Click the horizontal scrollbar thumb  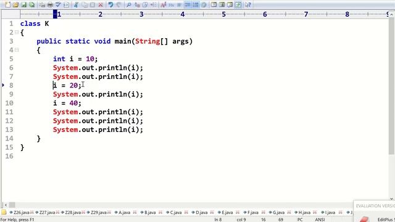tap(12, 205)
